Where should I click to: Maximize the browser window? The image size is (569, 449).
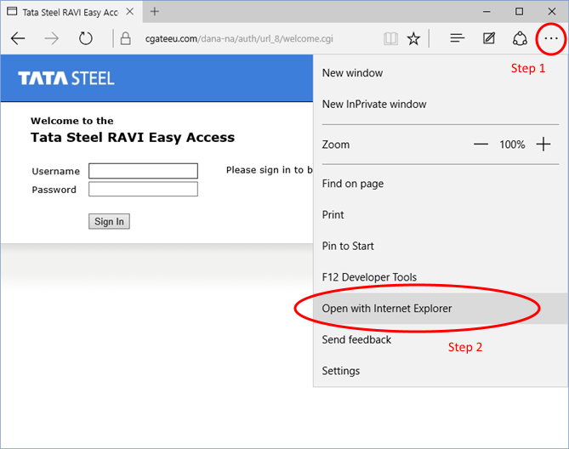pyautogui.click(x=520, y=12)
